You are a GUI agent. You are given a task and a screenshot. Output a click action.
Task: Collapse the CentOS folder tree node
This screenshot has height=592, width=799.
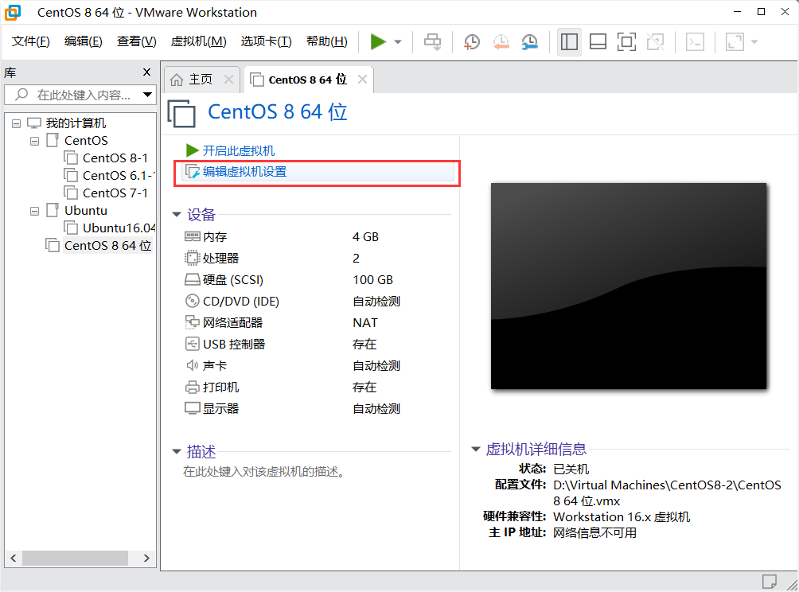click(35, 141)
